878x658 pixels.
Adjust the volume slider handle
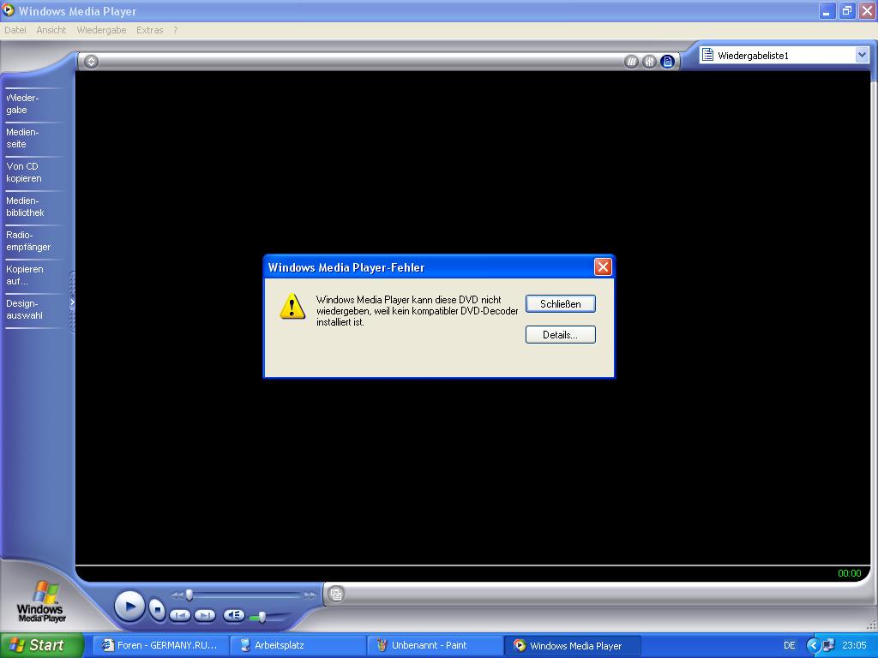click(262, 617)
